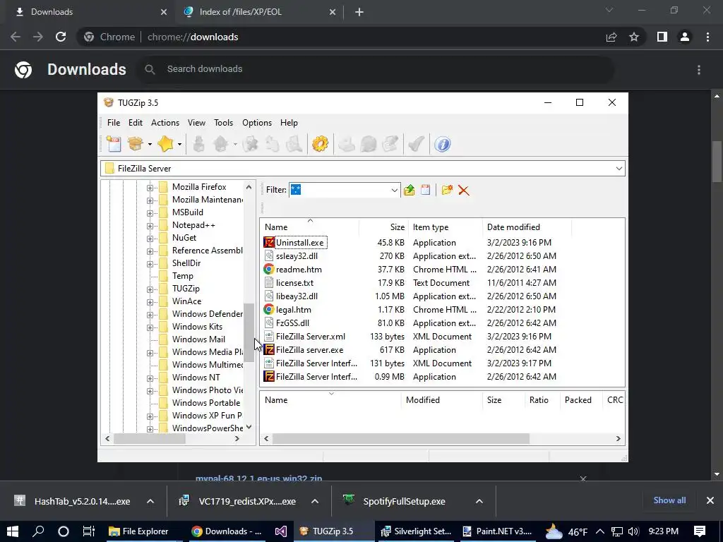Select the Windows Mail folder
This screenshot has width=723, height=542.
(198, 339)
